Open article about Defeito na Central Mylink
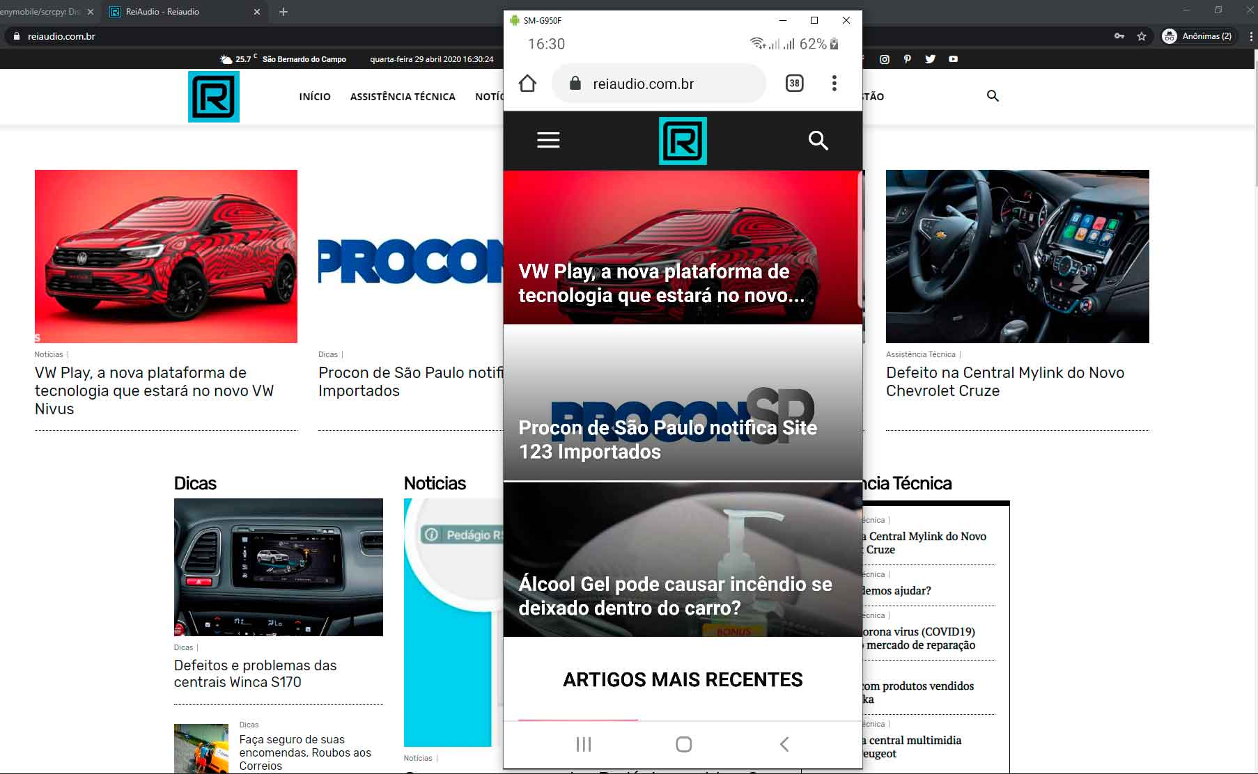The width and height of the screenshot is (1258, 774). coord(1004,381)
